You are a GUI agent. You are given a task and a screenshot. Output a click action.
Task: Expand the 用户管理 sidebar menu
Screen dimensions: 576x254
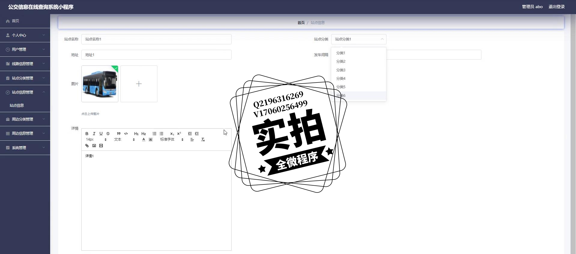click(x=25, y=49)
